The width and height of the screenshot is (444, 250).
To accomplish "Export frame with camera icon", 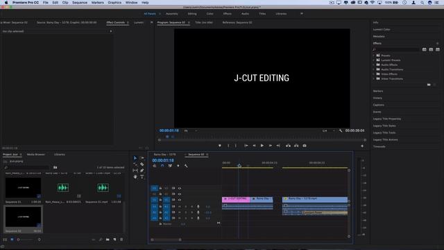I will 305,146.
